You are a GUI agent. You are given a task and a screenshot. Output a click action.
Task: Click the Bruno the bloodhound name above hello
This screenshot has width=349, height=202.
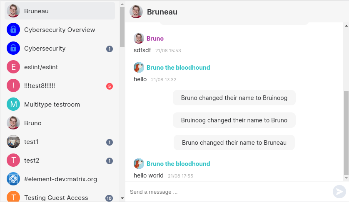coord(178,68)
